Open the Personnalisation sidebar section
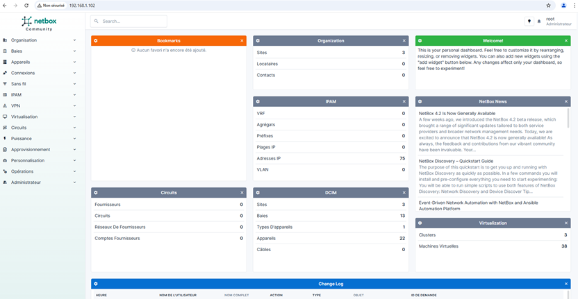This screenshot has height=299, width=578. tap(39, 160)
